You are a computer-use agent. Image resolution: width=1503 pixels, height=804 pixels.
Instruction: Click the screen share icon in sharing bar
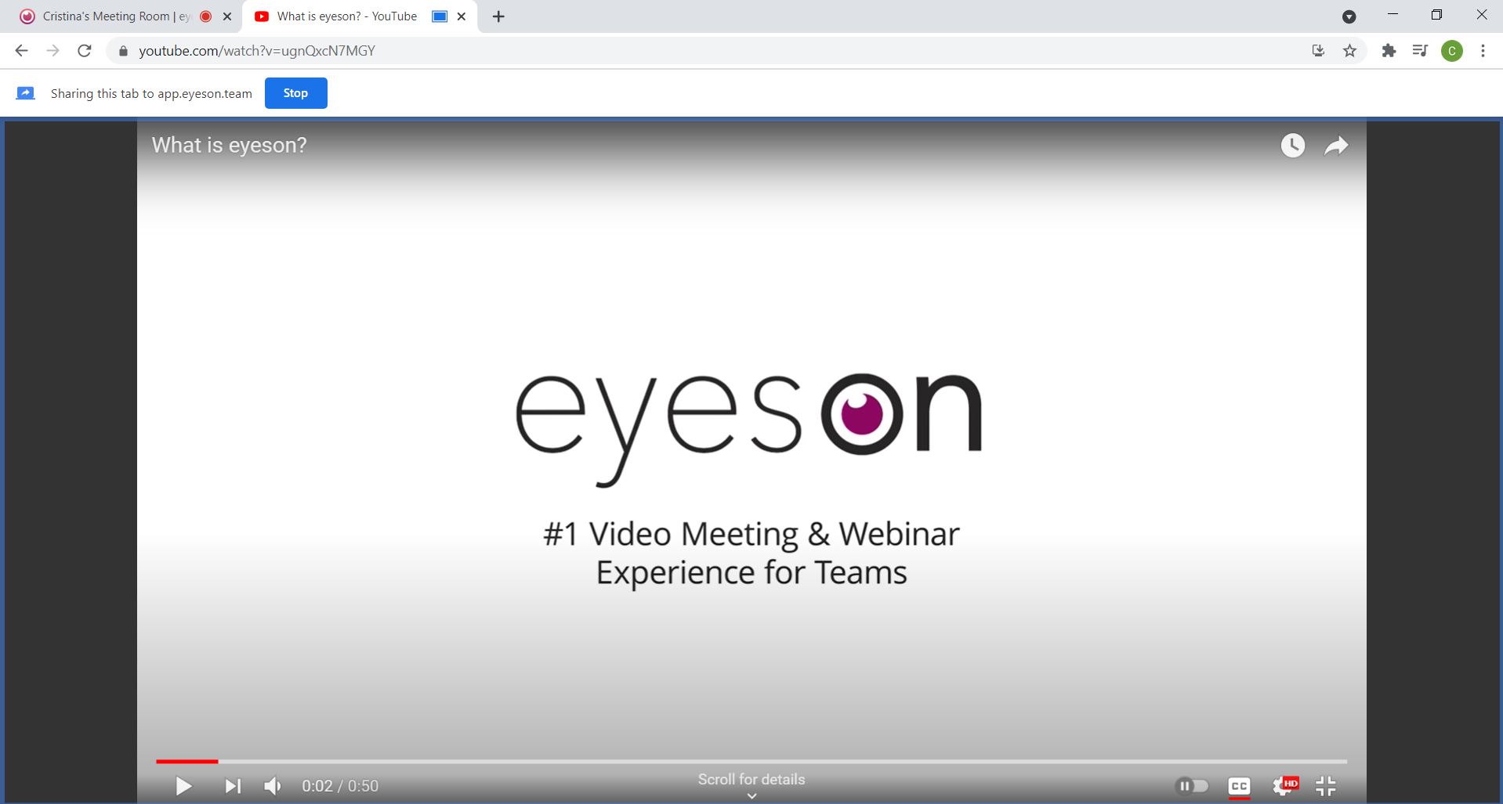tap(26, 93)
